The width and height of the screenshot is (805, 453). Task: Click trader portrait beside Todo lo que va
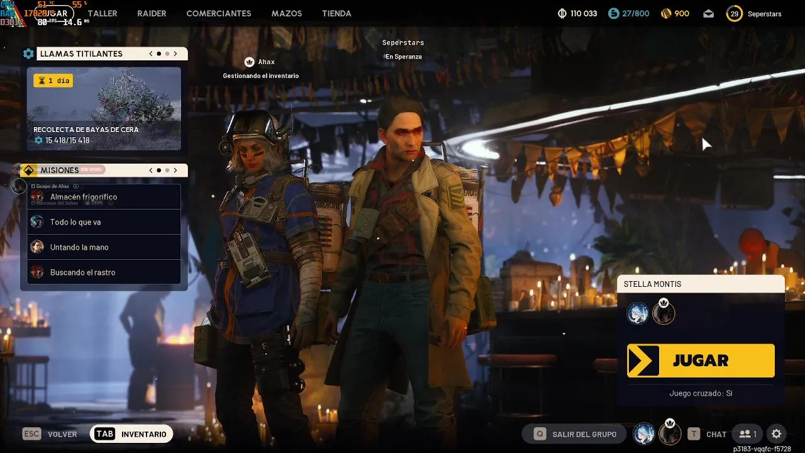click(37, 222)
